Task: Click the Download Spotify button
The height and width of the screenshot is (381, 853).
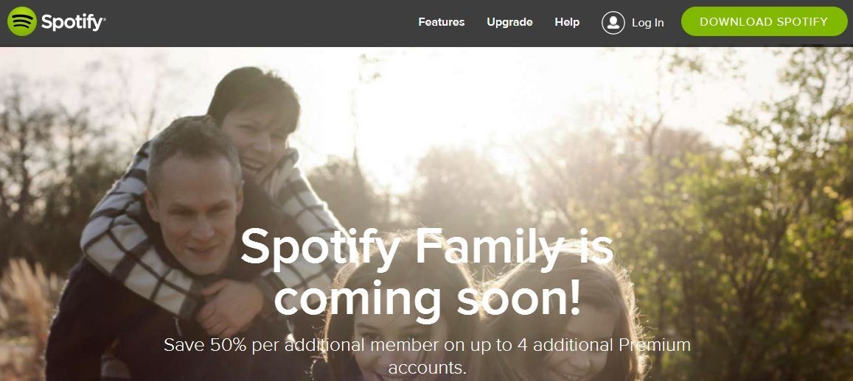Action: (x=764, y=22)
